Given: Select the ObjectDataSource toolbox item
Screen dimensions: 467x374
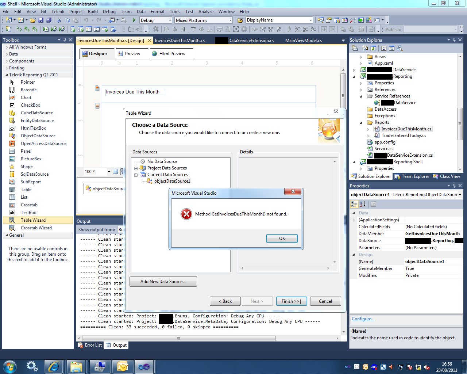Looking at the screenshot, I should [x=38, y=136].
